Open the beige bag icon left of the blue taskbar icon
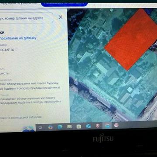Viewport: 157px width, 157px height. coord(79,126)
